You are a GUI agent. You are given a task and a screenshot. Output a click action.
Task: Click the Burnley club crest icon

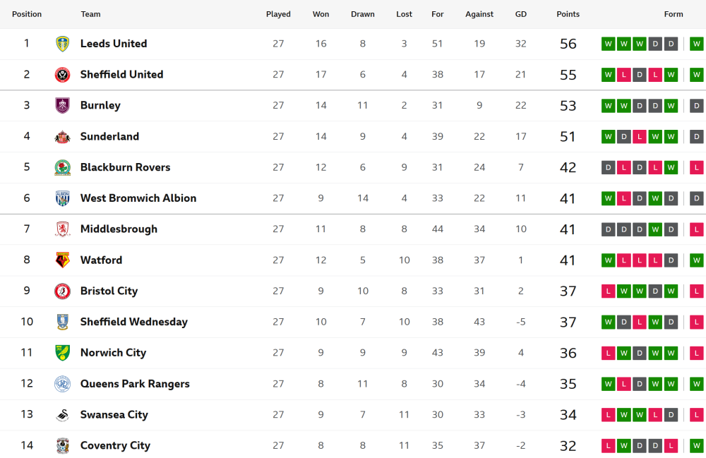click(63, 105)
